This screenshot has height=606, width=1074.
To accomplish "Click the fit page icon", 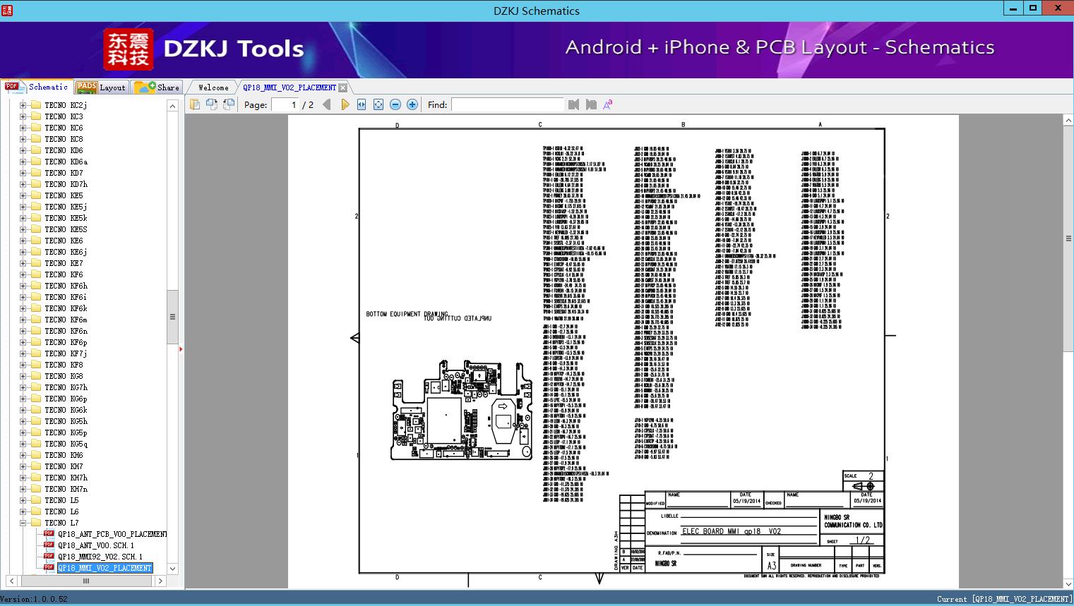I will [x=378, y=104].
